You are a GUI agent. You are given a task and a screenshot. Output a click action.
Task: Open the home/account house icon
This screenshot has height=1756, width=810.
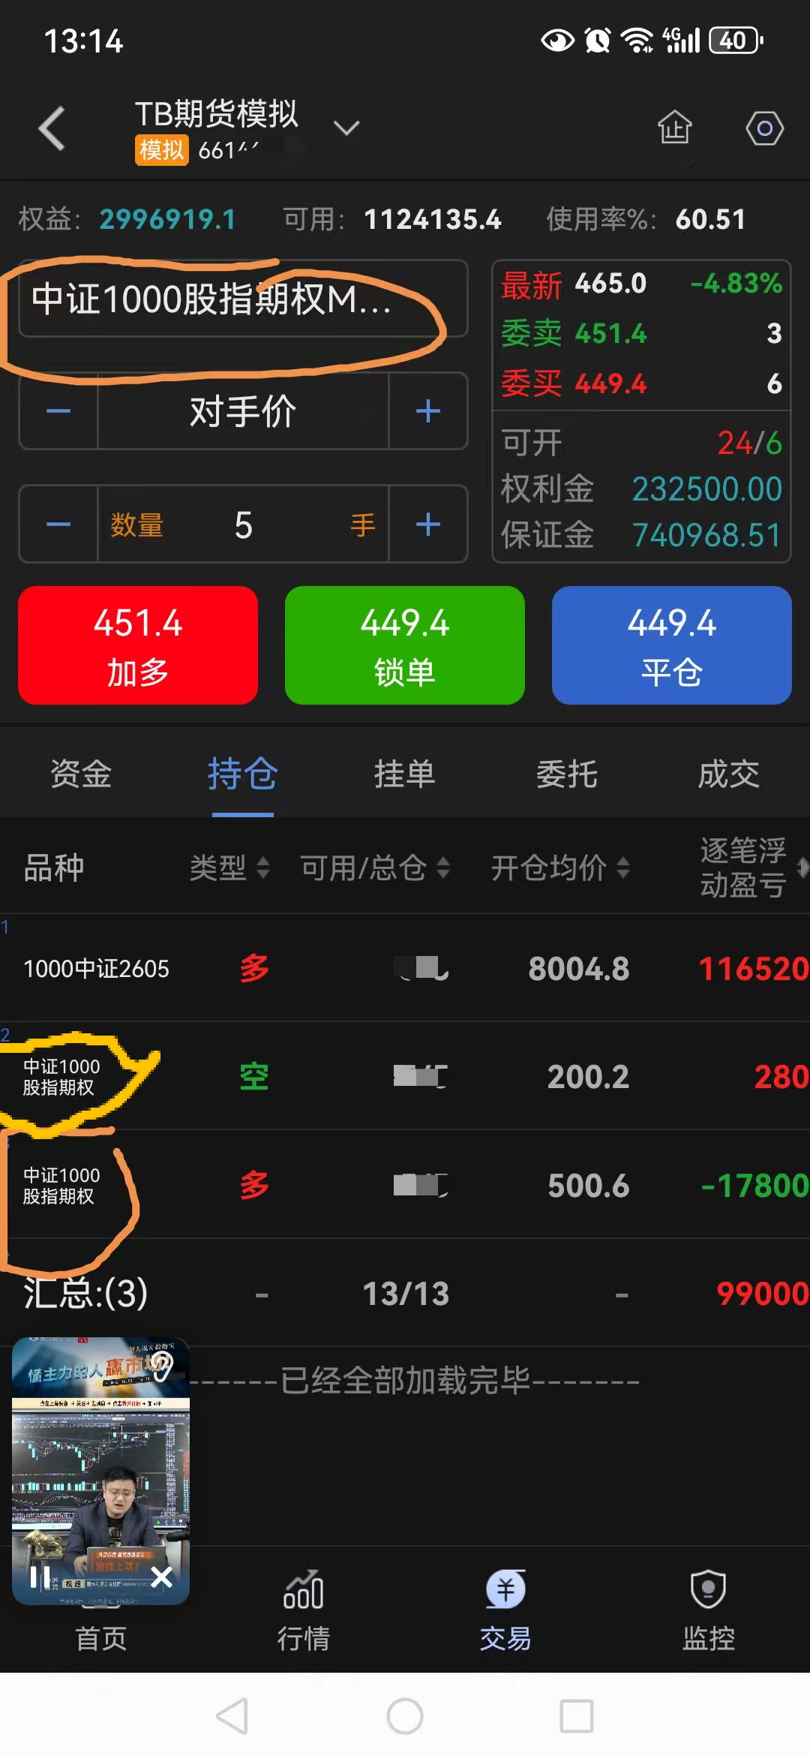point(674,128)
